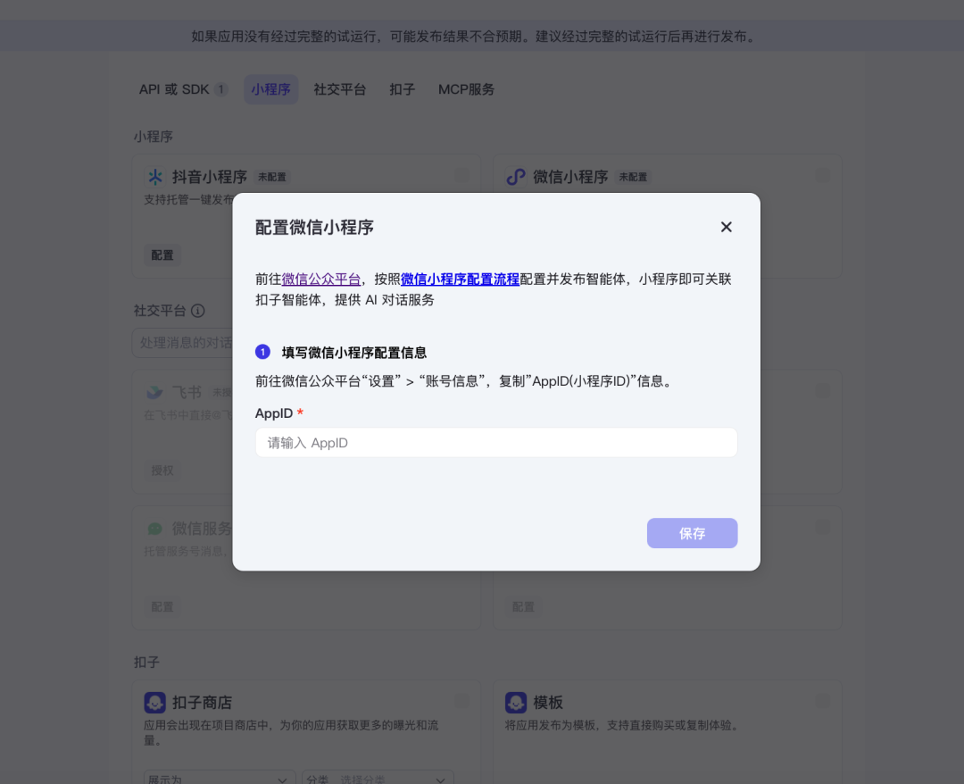Click 配置 button under 抖音小程序
This screenshot has height=784, width=964.
click(x=162, y=255)
